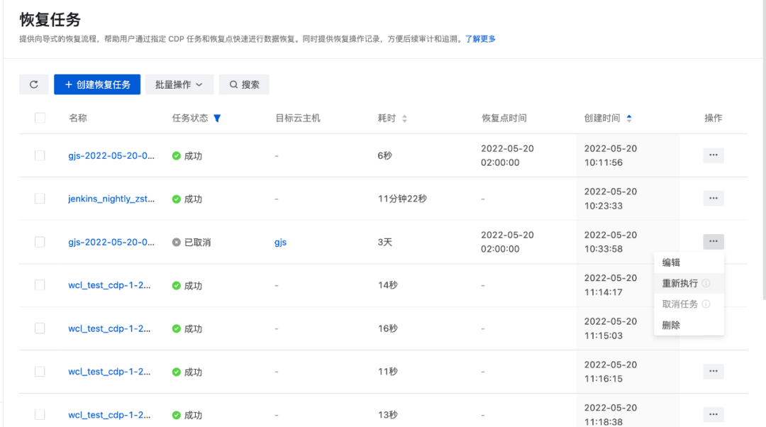Viewport: 766px width, 427px height.
Task: Sort by 耗时 column arrows
Action: [404, 118]
